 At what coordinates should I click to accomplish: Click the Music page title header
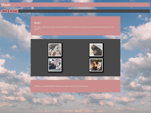pyautogui.click(x=6, y=5)
